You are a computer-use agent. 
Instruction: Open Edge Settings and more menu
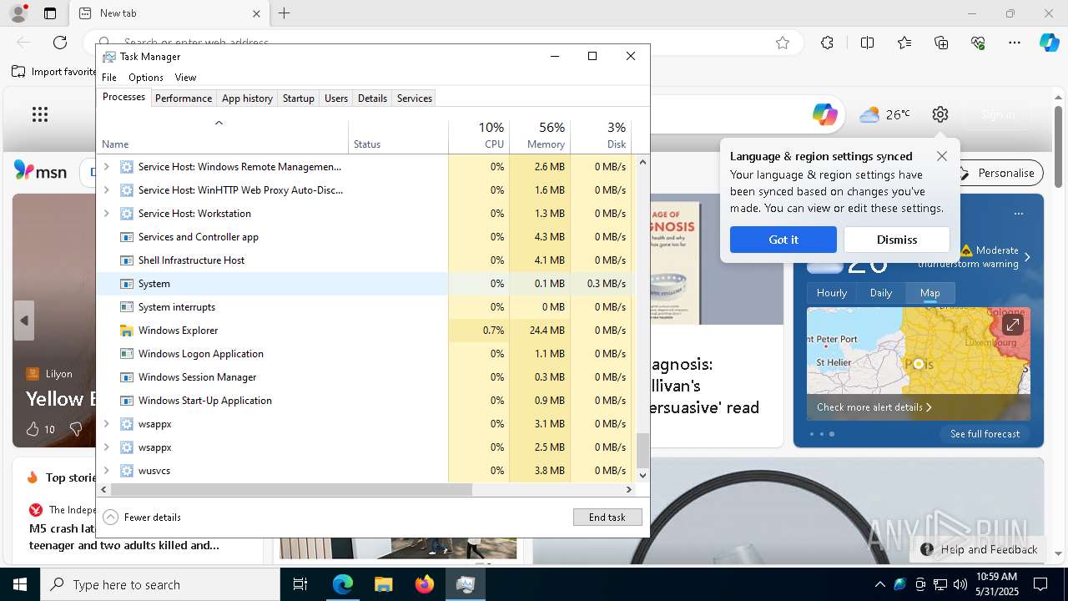pyautogui.click(x=1015, y=43)
